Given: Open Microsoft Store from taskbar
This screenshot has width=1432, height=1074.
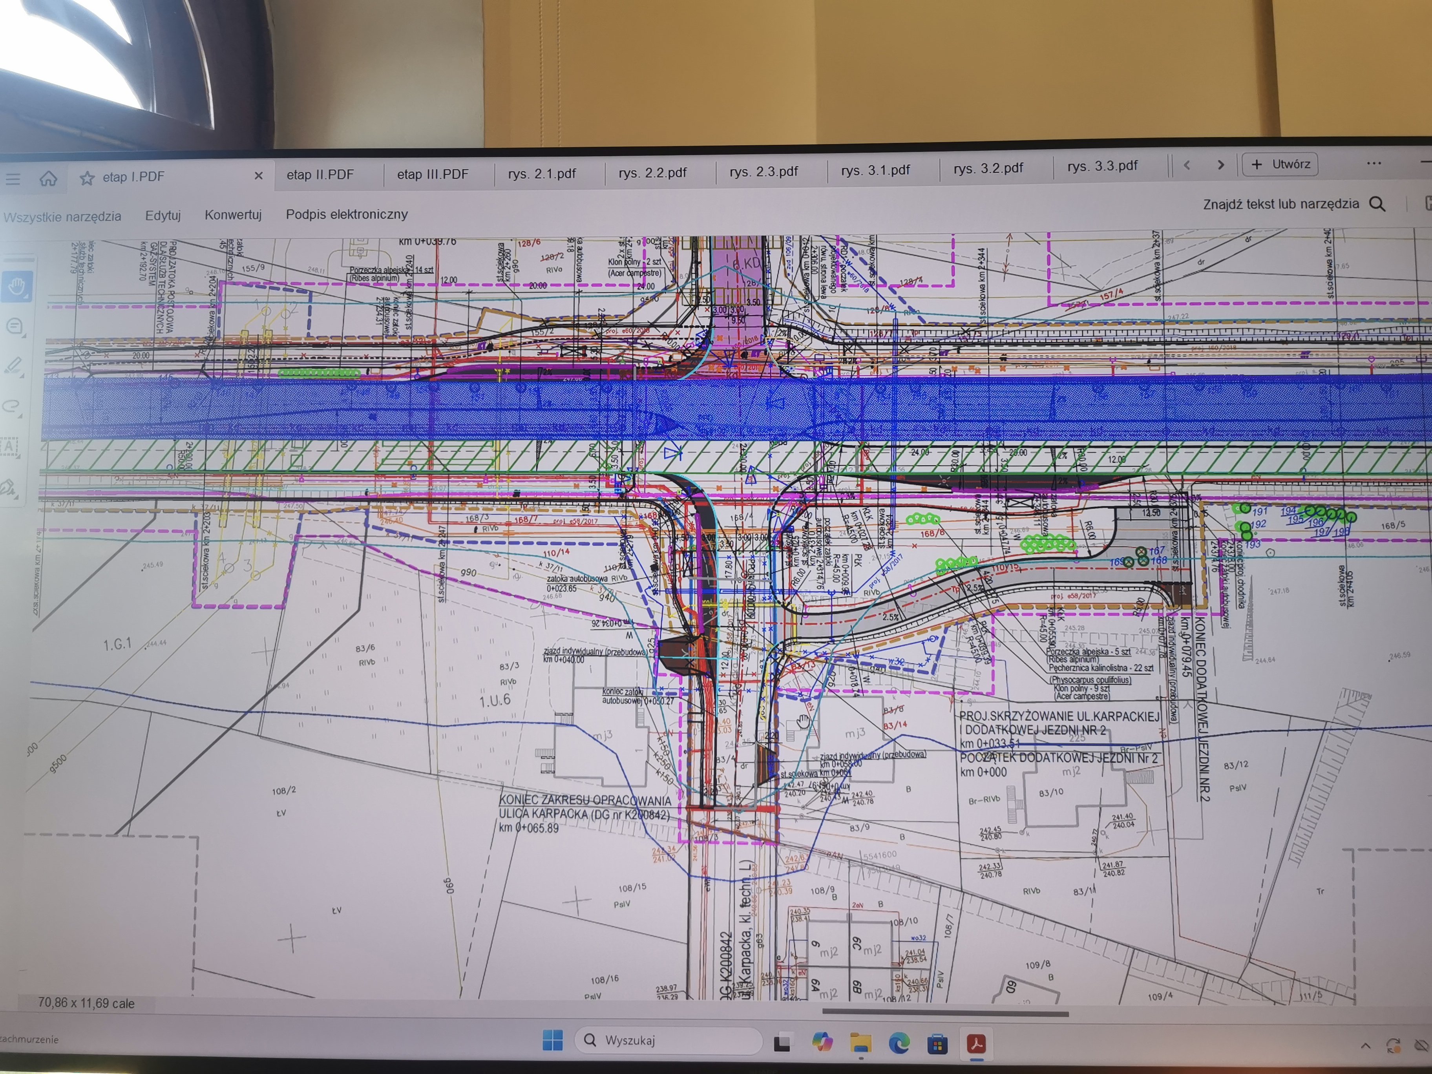Looking at the screenshot, I should (937, 1043).
